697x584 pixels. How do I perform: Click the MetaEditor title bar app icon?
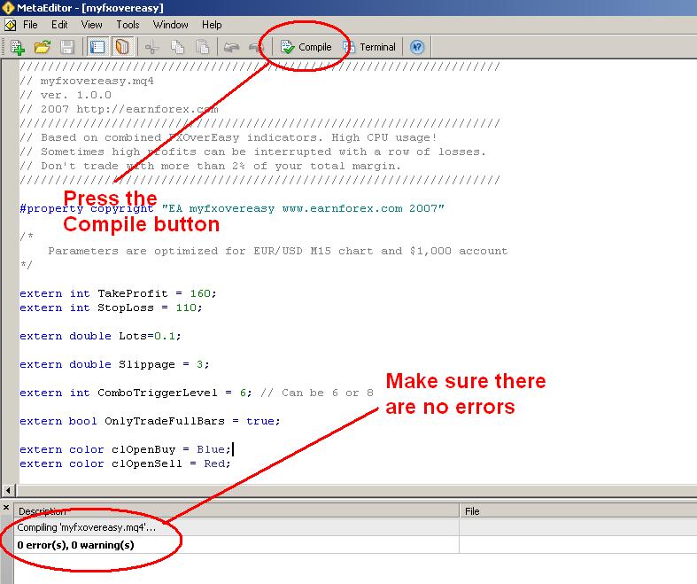pos(8,8)
